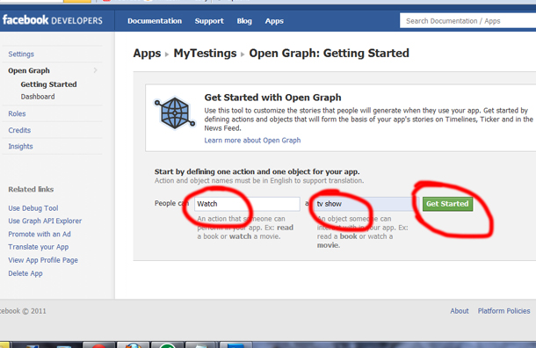This screenshot has width=536, height=348.
Task: Click the Translate your App link
Action: pos(39,247)
